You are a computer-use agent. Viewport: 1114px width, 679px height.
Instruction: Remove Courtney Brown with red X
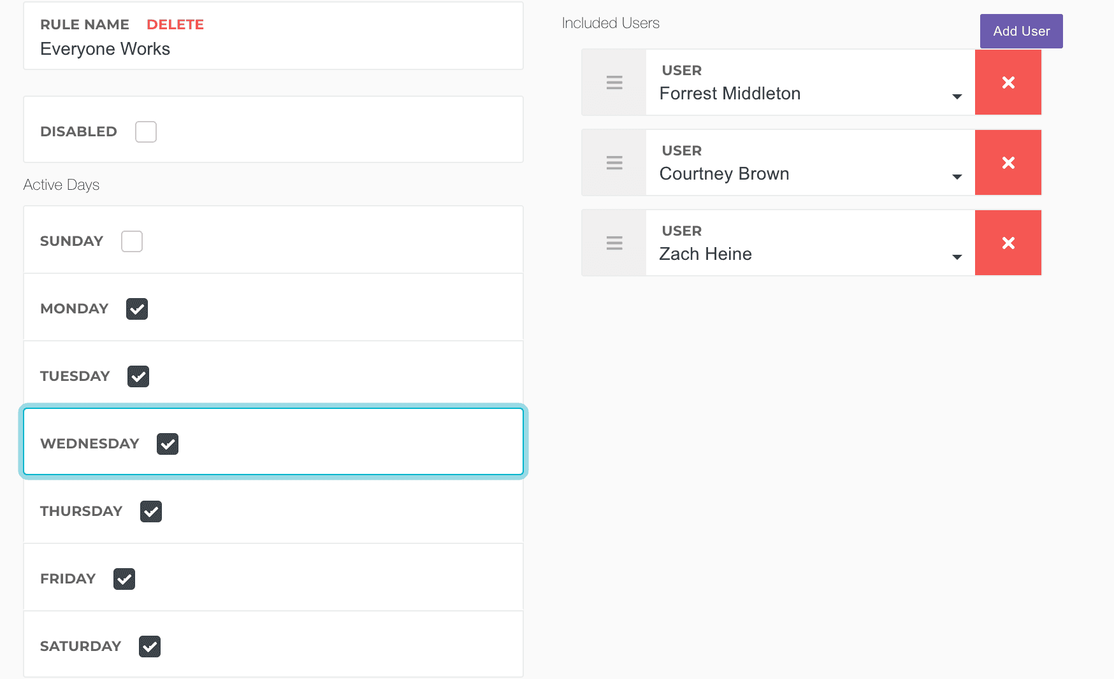[x=1008, y=162]
